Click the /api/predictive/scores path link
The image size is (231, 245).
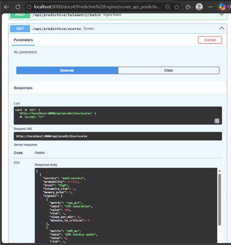[x=57, y=29]
